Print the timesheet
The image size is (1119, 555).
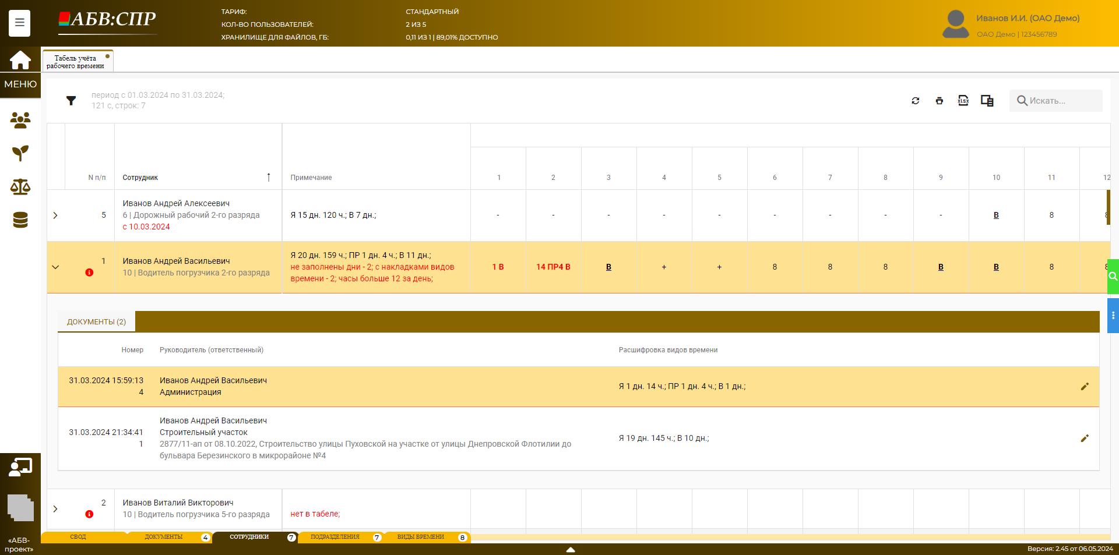(x=939, y=101)
